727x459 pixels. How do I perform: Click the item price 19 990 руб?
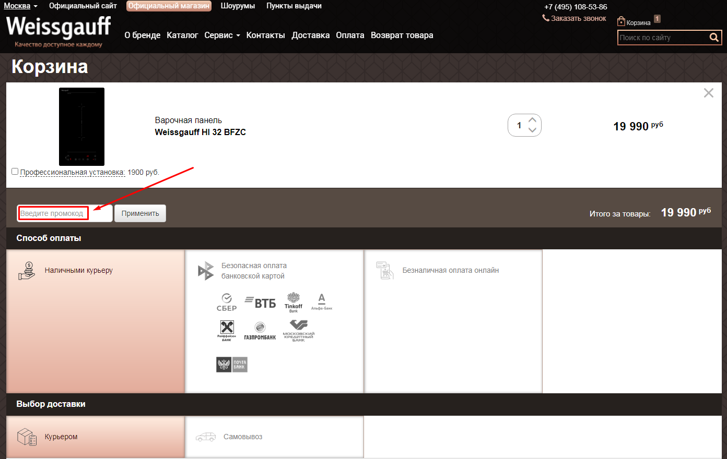(x=638, y=126)
